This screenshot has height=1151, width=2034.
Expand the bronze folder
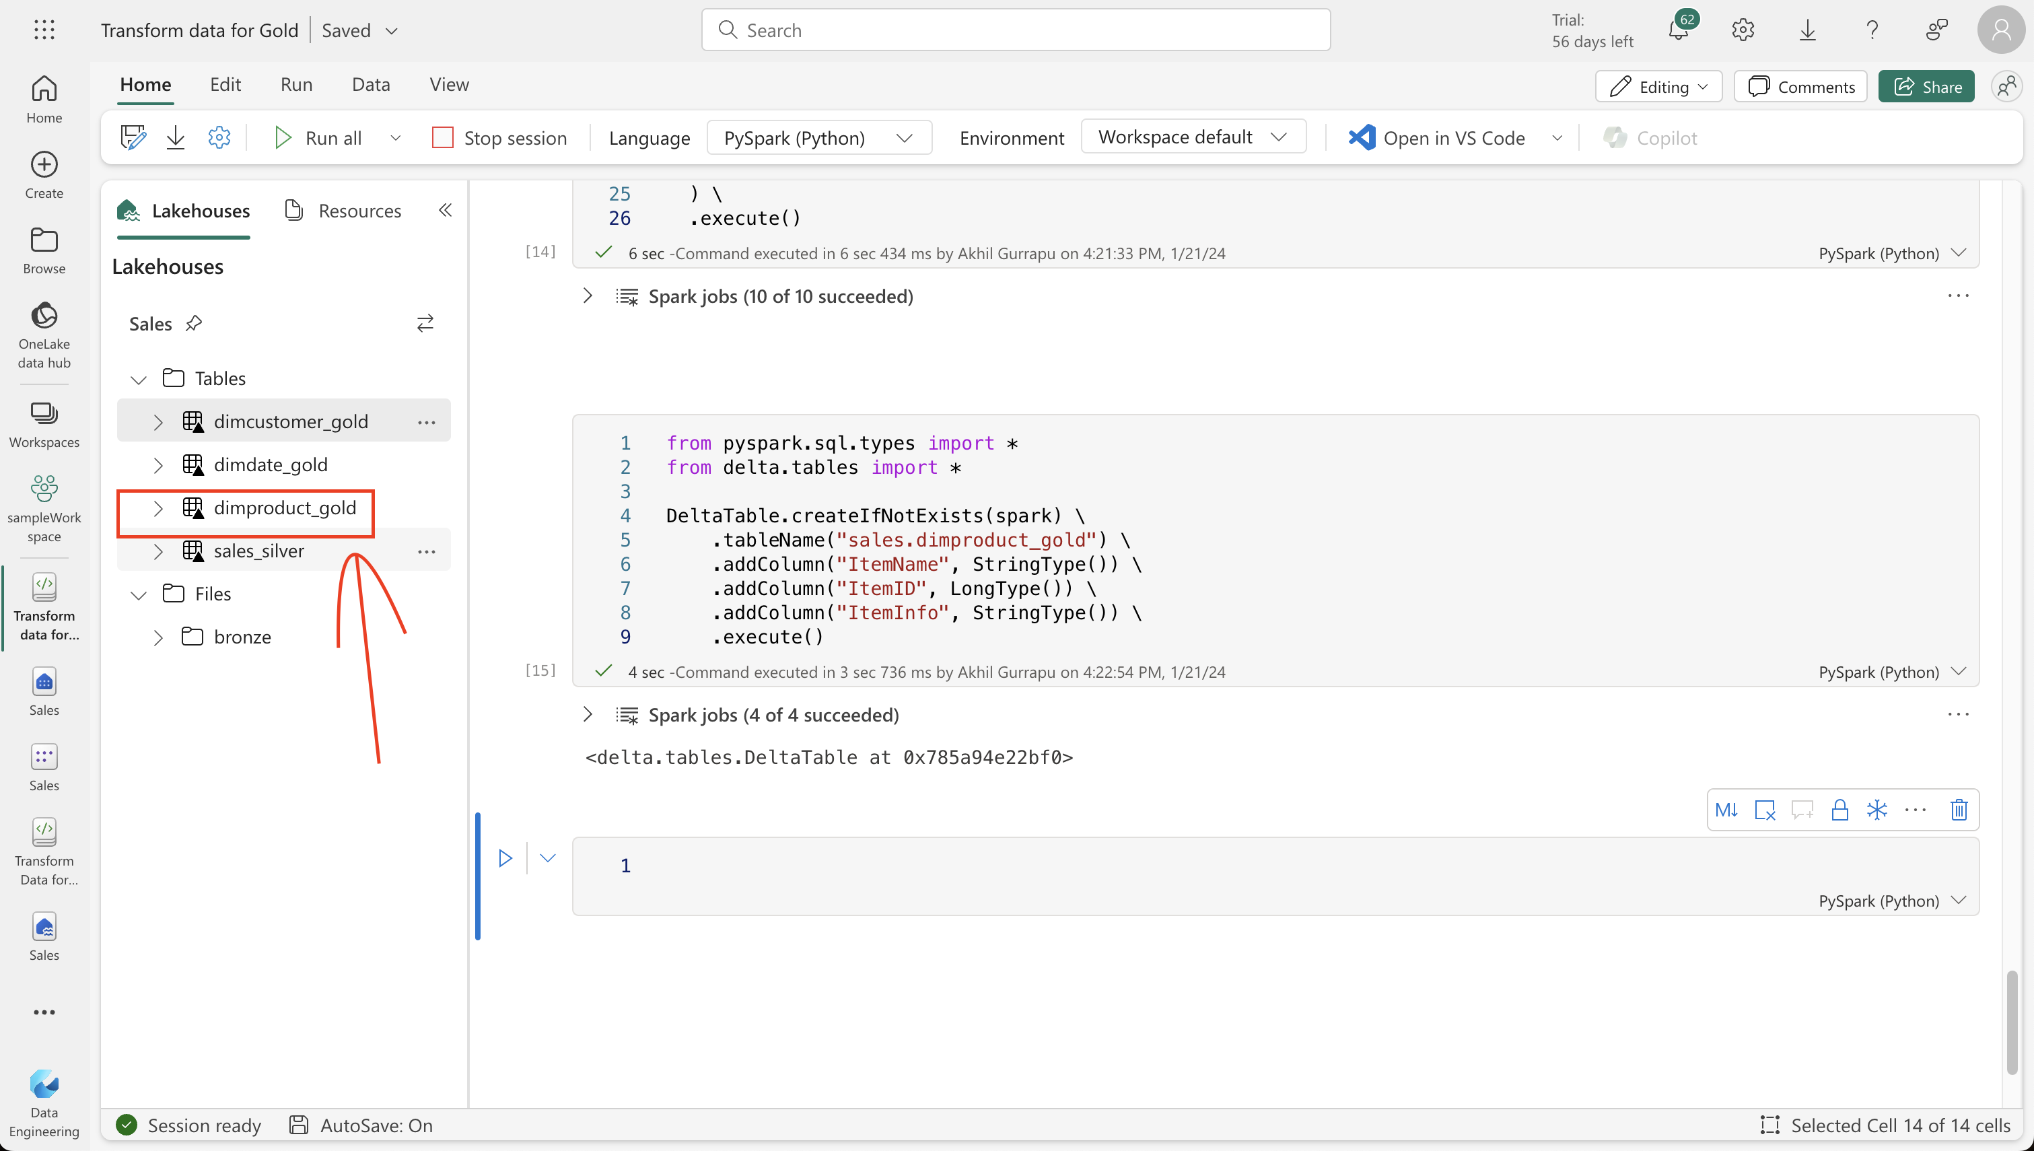click(158, 638)
